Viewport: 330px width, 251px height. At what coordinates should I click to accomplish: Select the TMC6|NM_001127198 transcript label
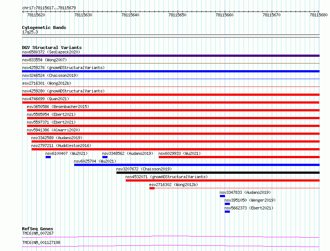coord(41,242)
